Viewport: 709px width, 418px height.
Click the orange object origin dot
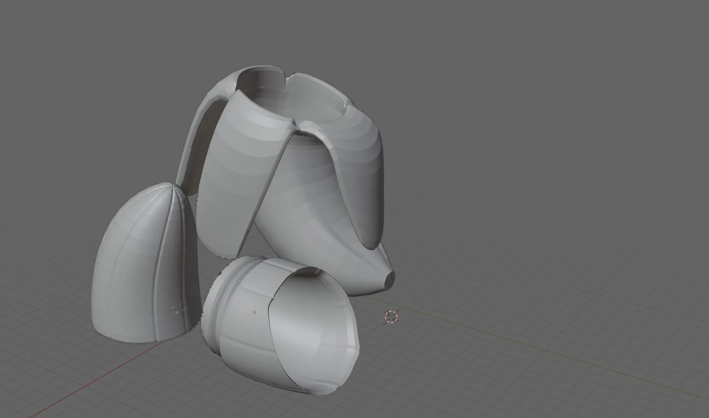(255, 312)
